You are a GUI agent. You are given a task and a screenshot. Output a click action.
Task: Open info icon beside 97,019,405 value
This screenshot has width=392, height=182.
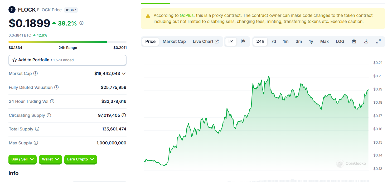coord(124,115)
